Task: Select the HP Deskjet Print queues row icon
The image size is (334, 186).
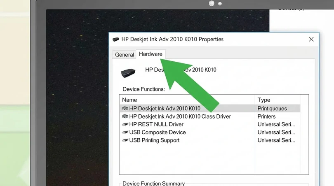Action: pyautogui.click(x=125, y=109)
